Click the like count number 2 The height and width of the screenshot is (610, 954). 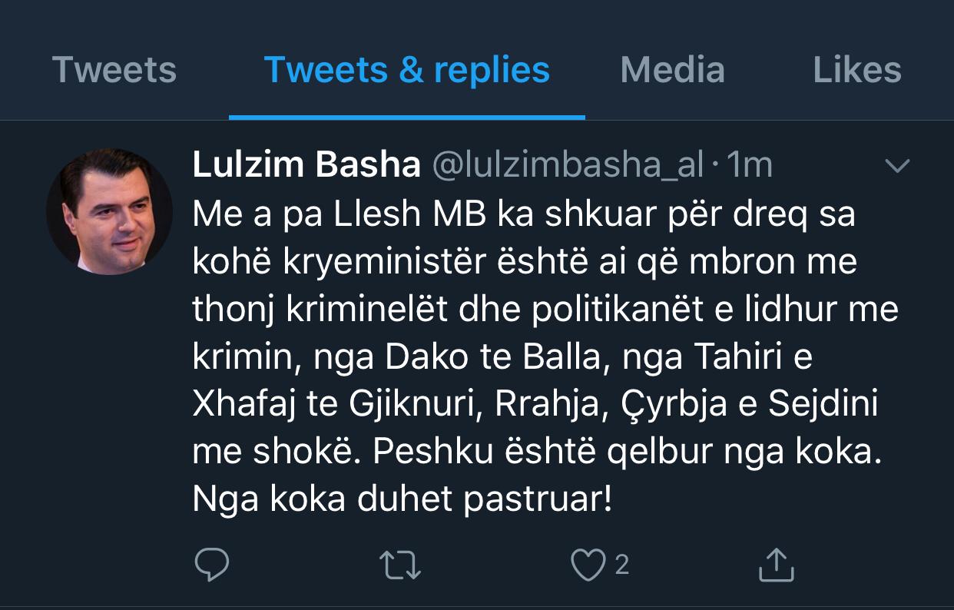(x=621, y=565)
